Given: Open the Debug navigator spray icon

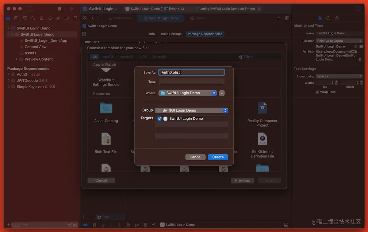Looking at the screenshot, I should pyautogui.click(x=59, y=18).
